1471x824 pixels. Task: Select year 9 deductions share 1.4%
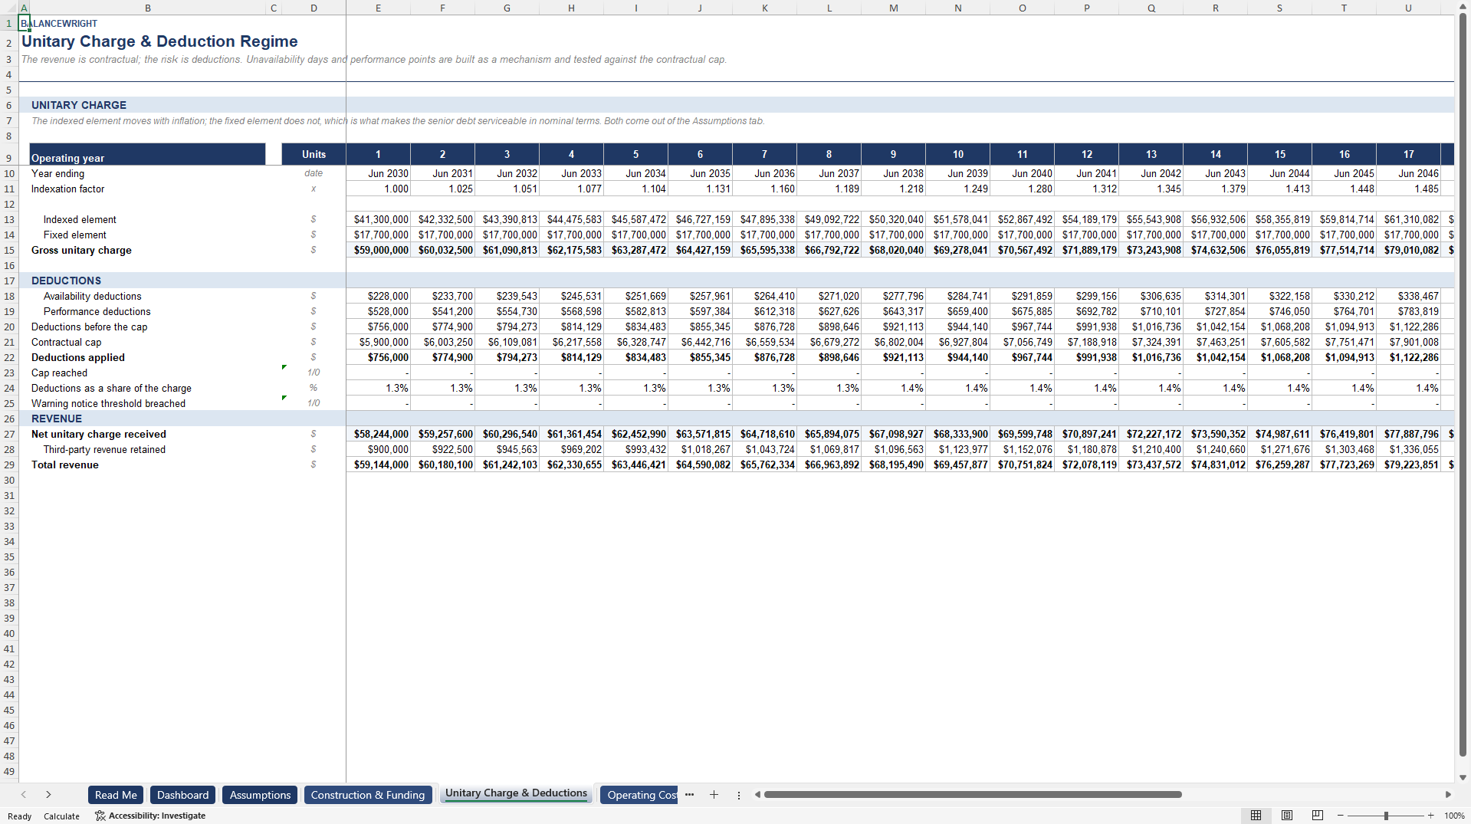[x=893, y=388]
